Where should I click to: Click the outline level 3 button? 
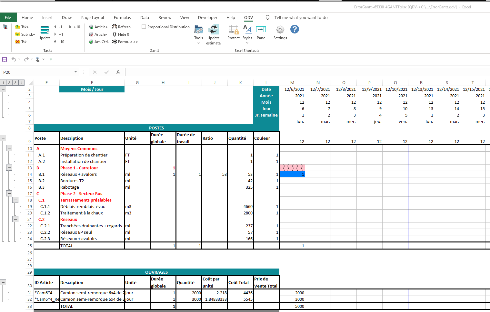point(15,83)
